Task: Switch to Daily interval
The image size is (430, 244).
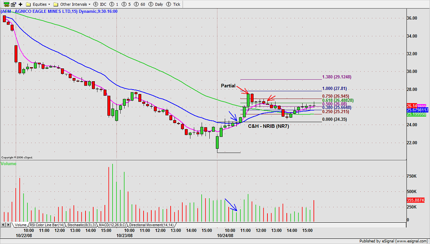Action: pos(156,4)
